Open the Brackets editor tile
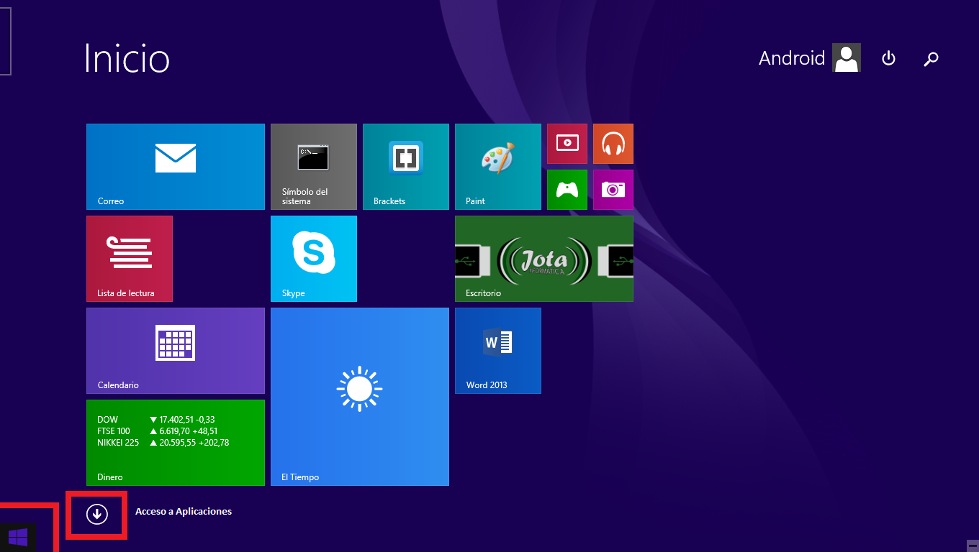 pyautogui.click(x=405, y=166)
